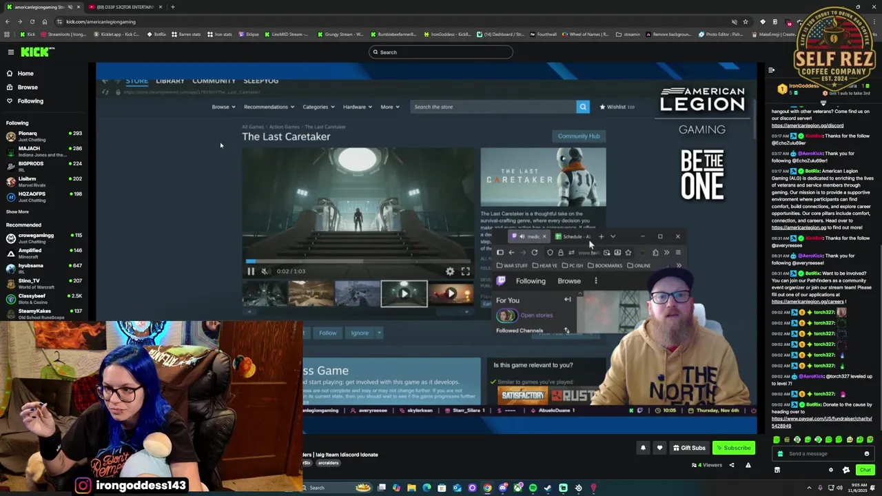Open Pionarq's followed channel

(44, 136)
